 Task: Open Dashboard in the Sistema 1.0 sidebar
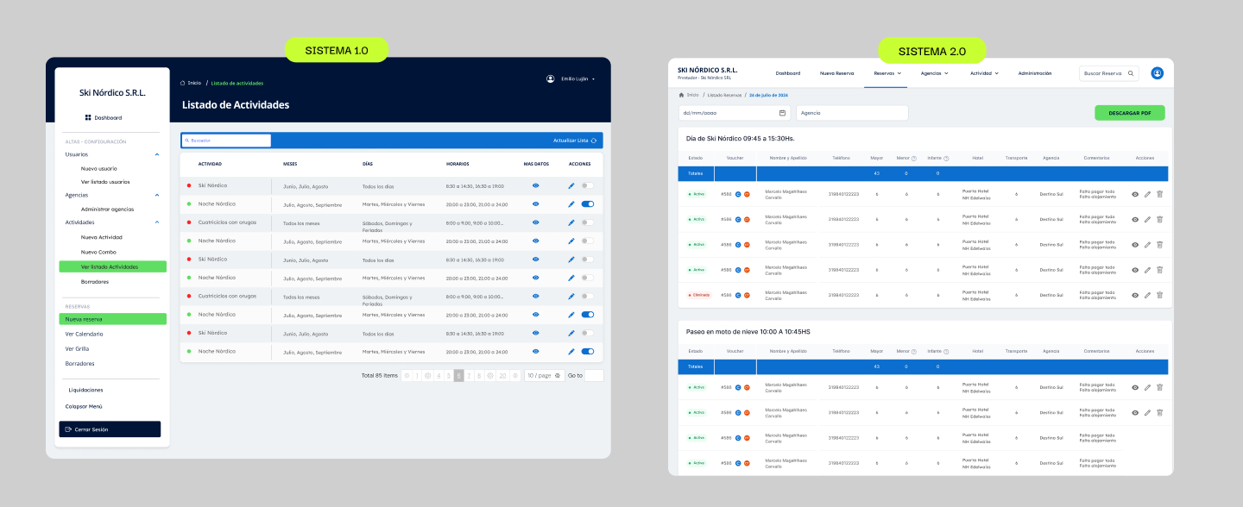click(x=104, y=117)
